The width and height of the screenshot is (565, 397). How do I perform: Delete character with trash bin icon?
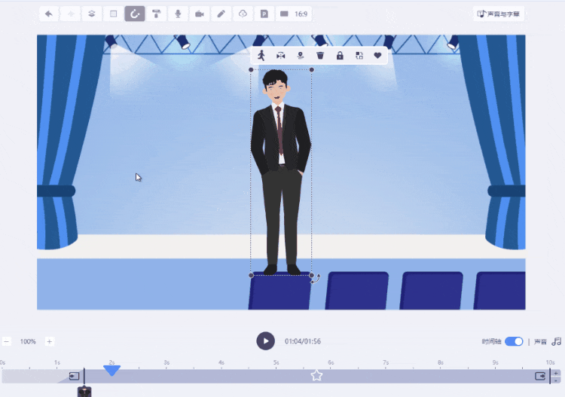point(320,56)
